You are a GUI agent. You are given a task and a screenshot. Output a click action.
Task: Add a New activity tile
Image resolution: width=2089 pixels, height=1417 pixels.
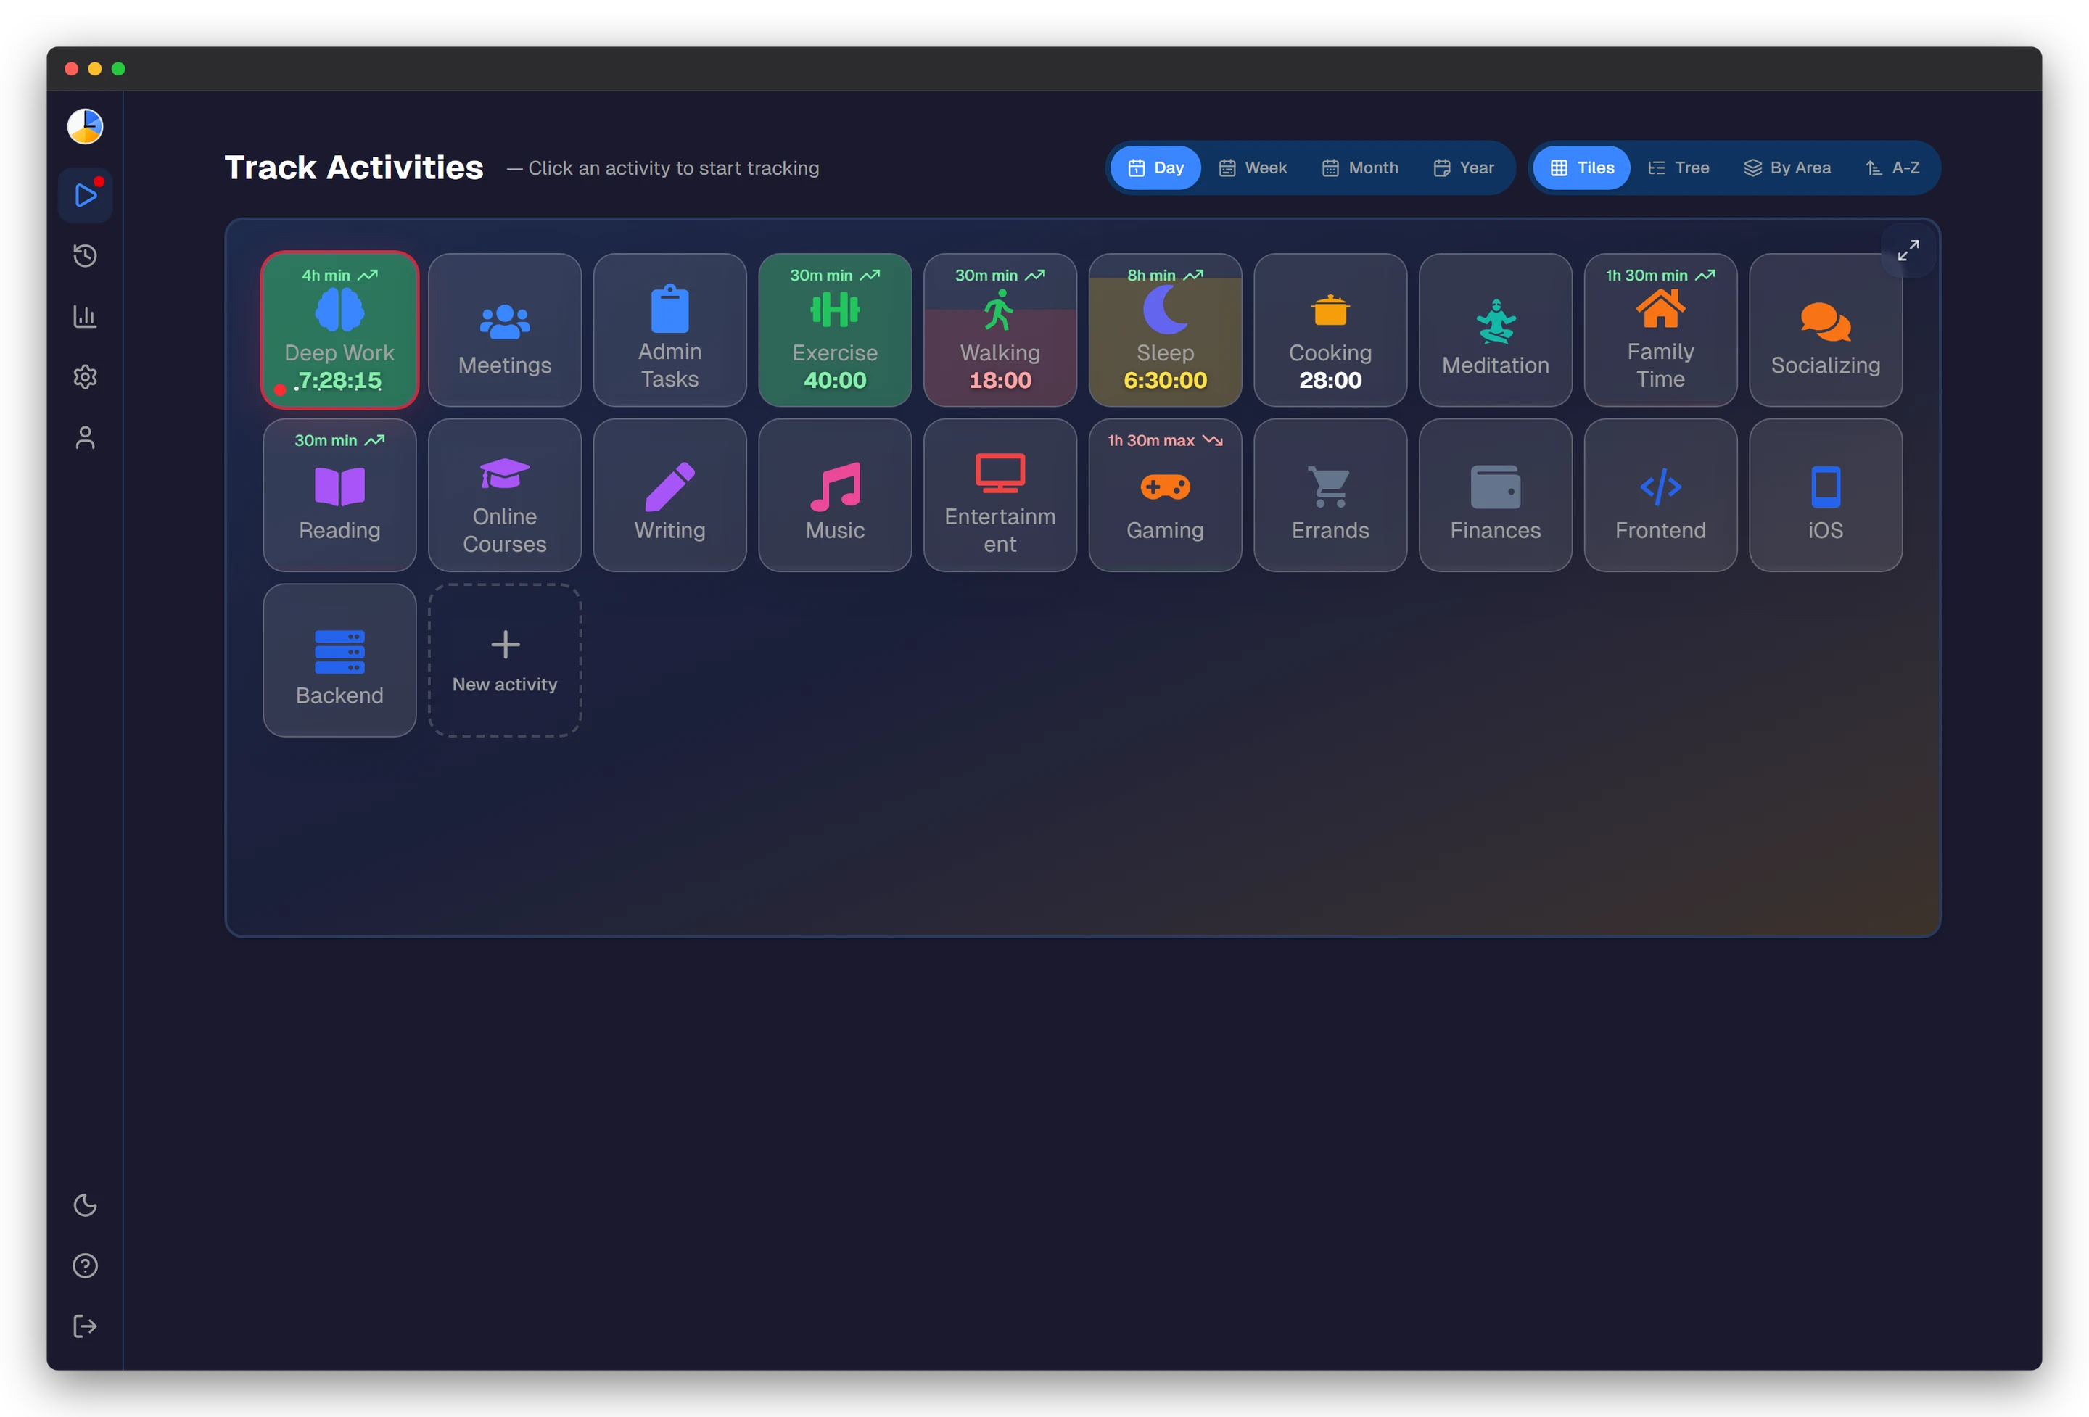coord(505,661)
